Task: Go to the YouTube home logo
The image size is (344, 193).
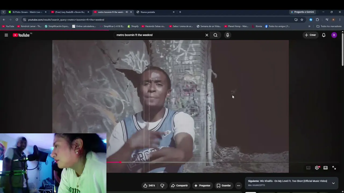Action: pyautogui.click(x=21, y=35)
